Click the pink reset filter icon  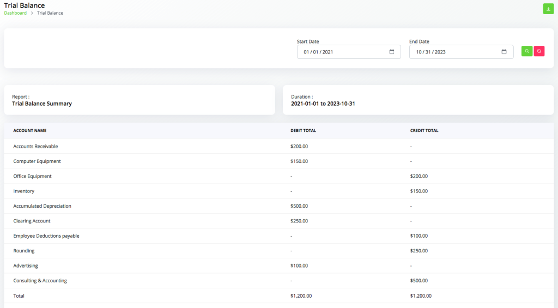click(539, 51)
